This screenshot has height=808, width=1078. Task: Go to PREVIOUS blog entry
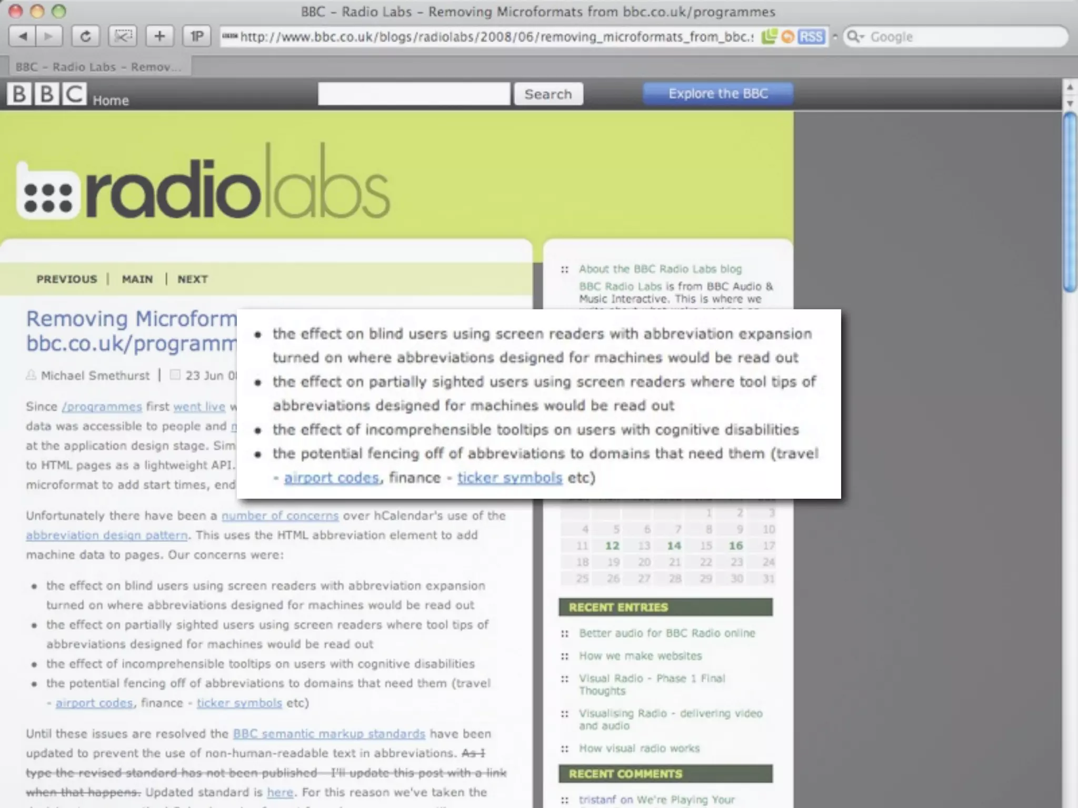click(x=67, y=279)
